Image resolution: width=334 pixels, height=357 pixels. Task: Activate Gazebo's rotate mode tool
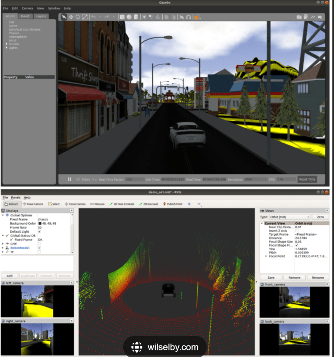[x=78, y=17]
